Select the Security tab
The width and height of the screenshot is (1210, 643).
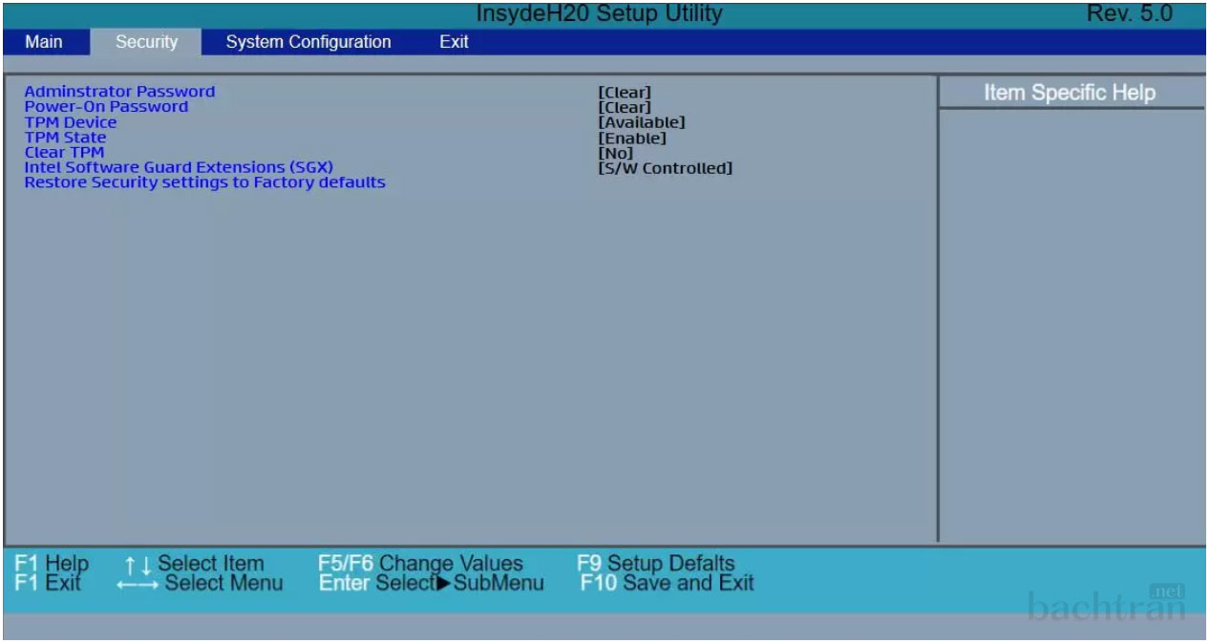click(x=147, y=42)
